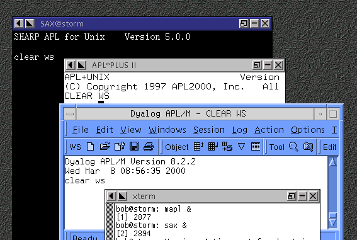Image resolution: width=357 pixels, height=240 pixels.
Task: Click the table-view Object icon
Action: pyautogui.click(x=256, y=146)
